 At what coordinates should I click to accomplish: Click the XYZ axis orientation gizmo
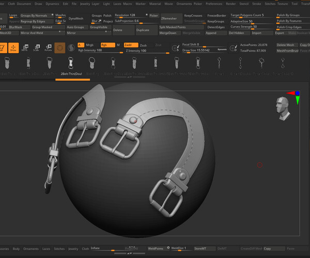[294, 97]
